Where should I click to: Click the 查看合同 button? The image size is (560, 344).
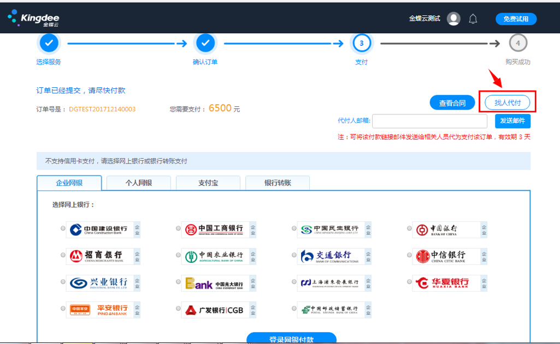pyautogui.click(x=452, y=103)
